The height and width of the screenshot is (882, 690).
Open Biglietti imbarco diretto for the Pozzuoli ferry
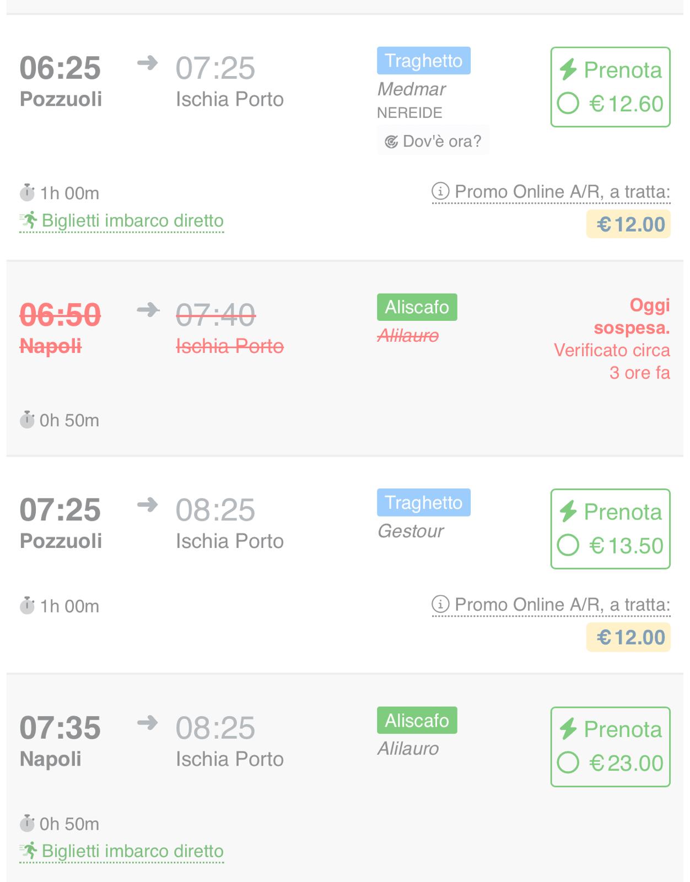[122, 220]
